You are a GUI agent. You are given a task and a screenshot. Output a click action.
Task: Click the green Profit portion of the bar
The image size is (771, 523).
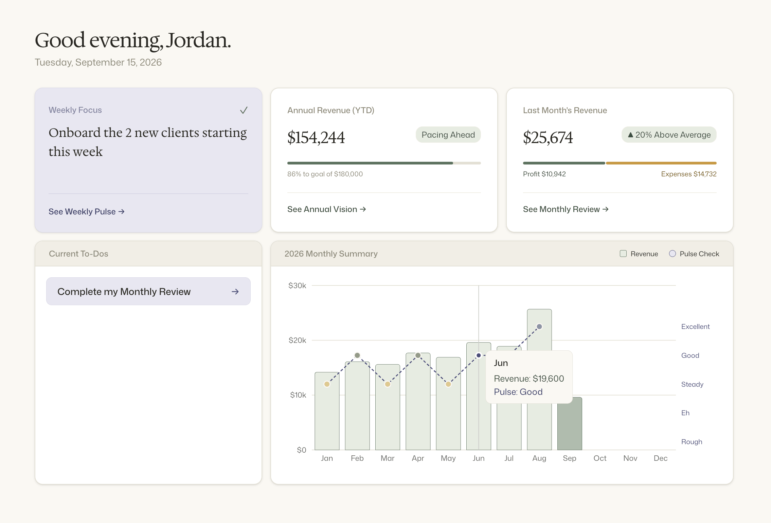(564, 163)
